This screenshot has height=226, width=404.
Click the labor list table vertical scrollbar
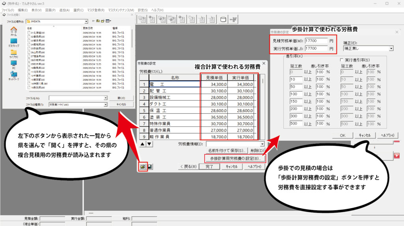point(262,107)
